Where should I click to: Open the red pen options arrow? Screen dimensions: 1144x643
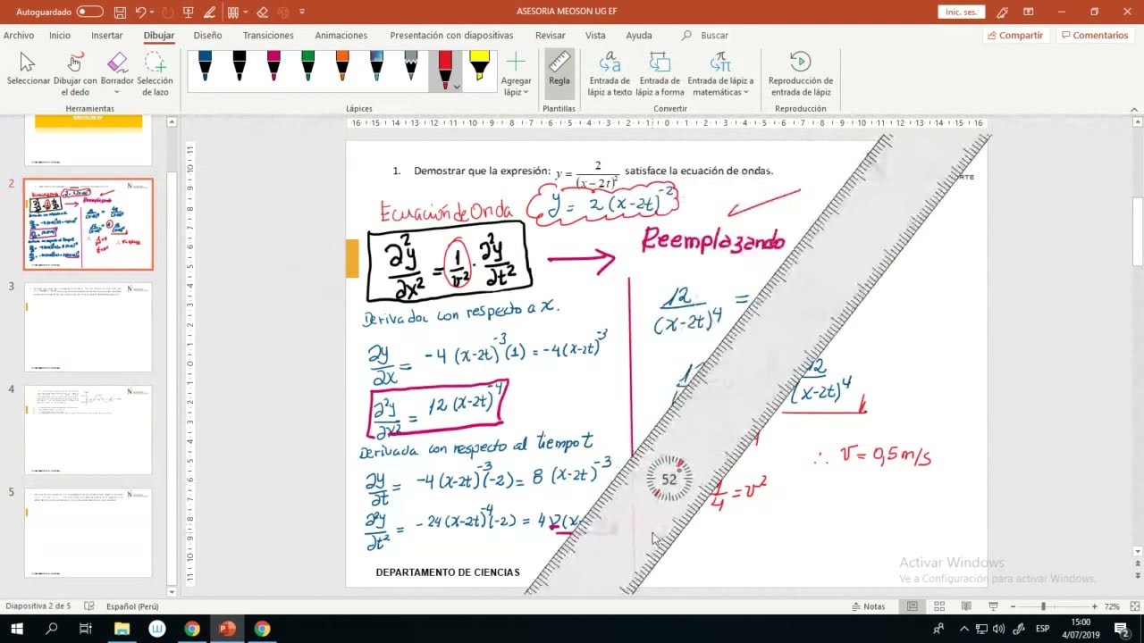457,87
